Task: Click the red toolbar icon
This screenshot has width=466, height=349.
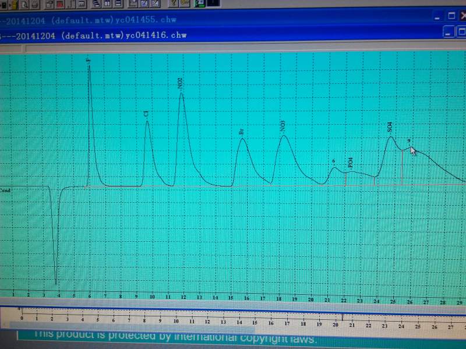Action: [x=60, y=4]
